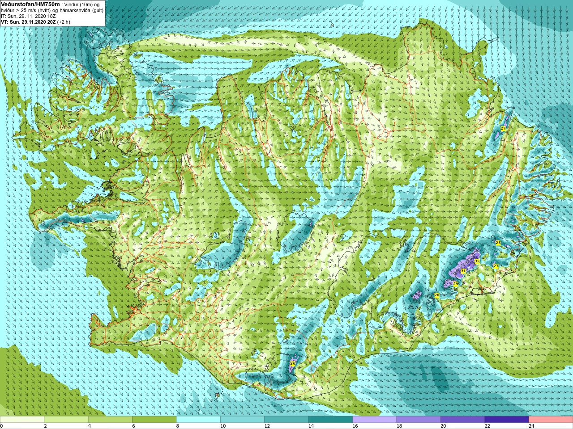Viewport: 573px width, 429px height.
Task: Select the yellow gust label 29
Action: [x=456, y=284]
